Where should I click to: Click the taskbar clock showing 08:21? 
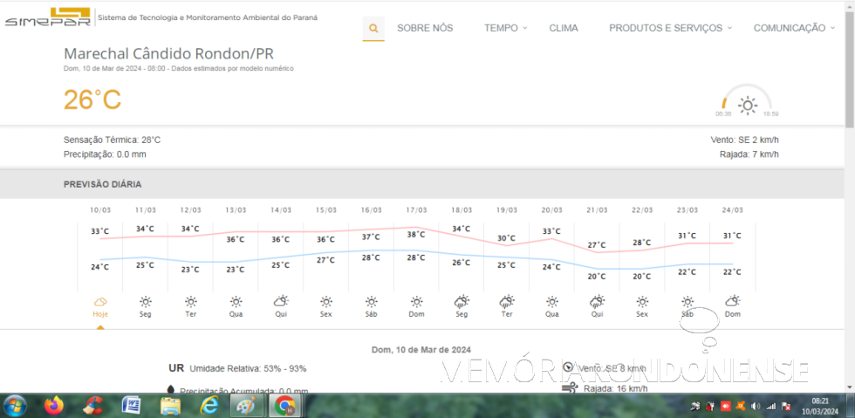pos(819,406)
